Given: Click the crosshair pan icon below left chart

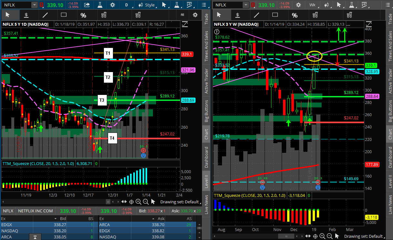Looking at the screenshot, I should [x=131, y=202].
